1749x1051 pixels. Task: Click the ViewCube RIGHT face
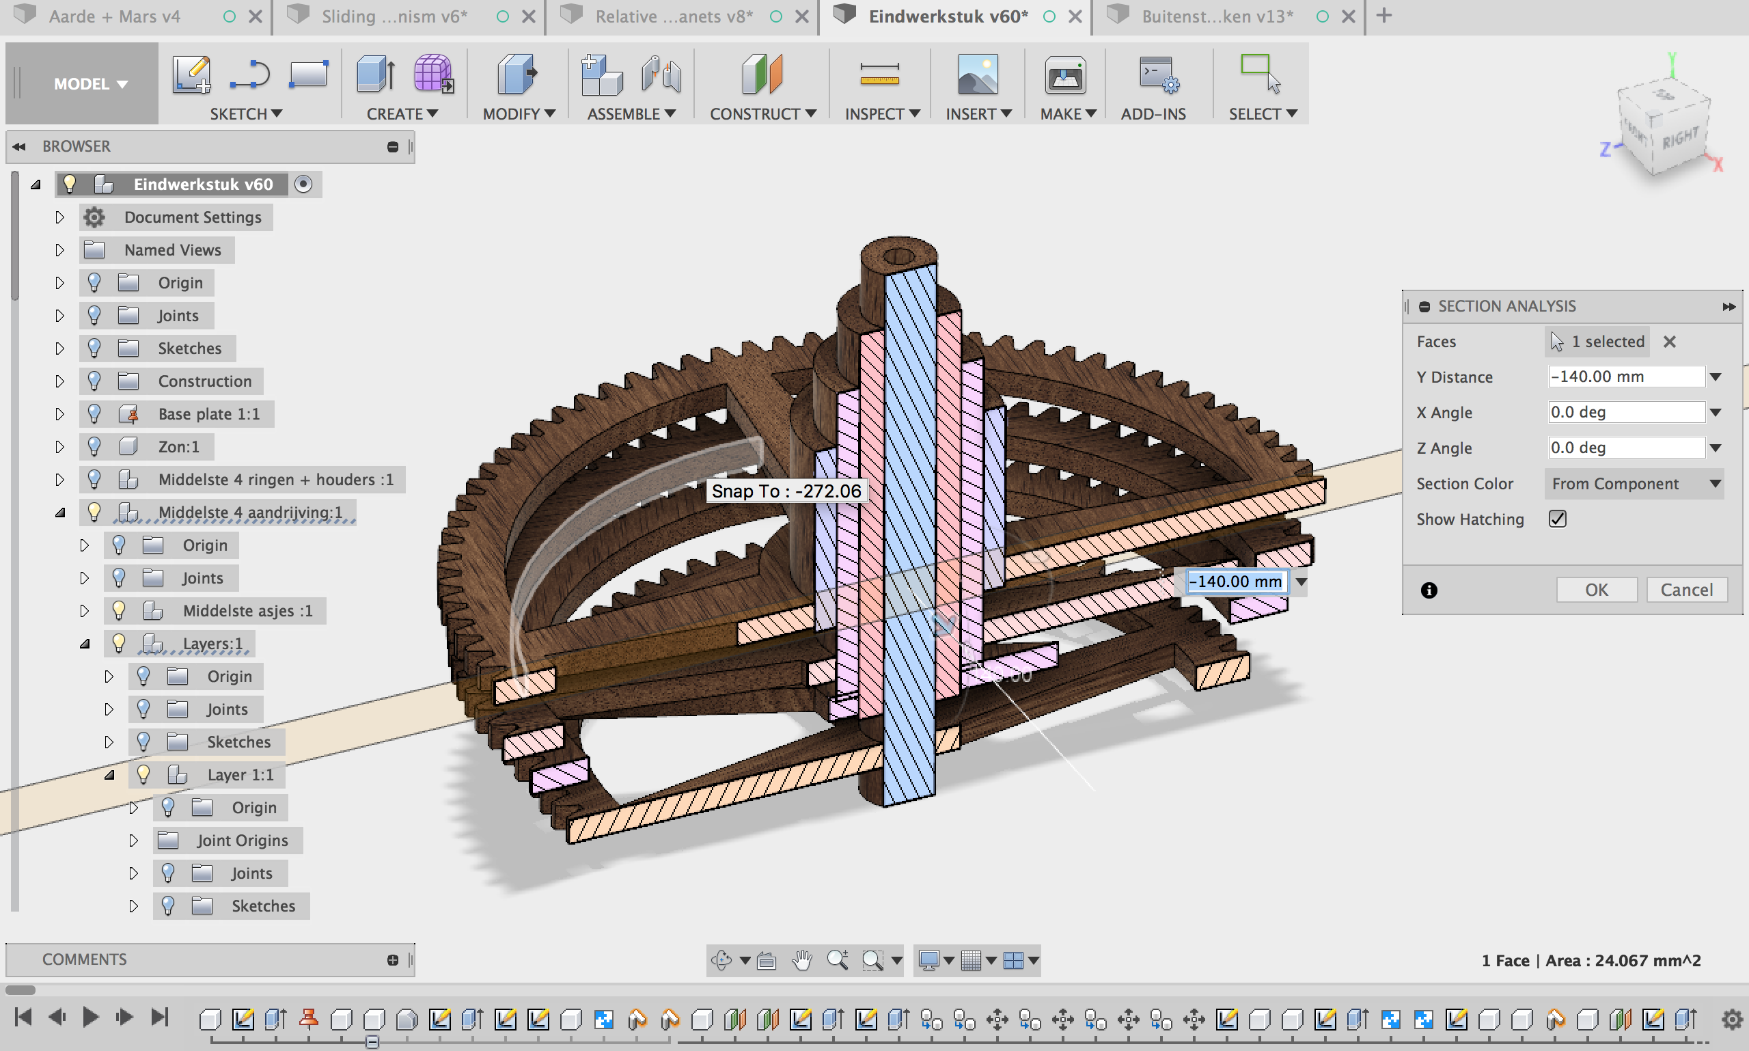1680,137
